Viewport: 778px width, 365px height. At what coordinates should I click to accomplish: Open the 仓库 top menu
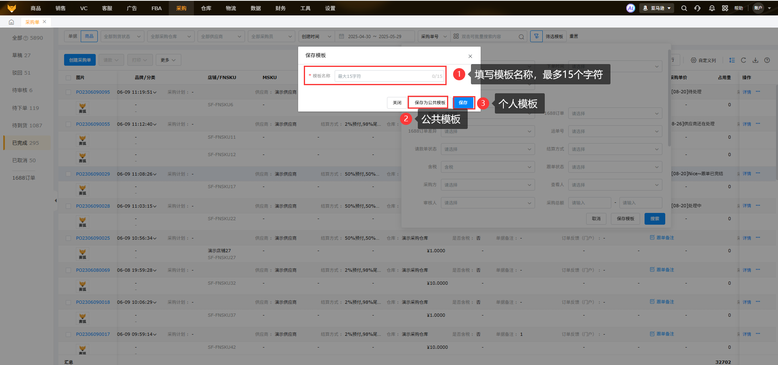pos(206,8)
